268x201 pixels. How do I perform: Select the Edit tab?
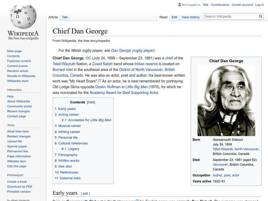pos(174,17)
